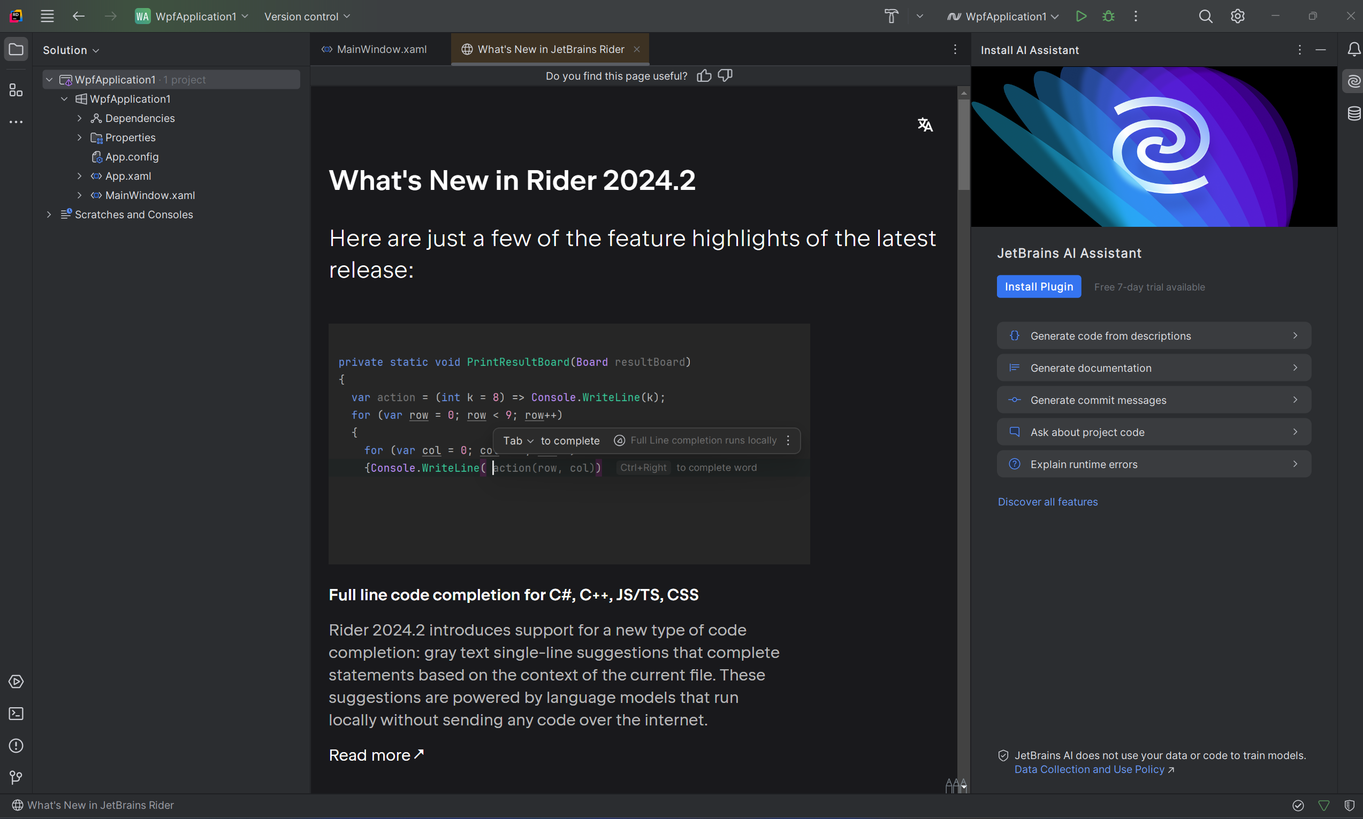This screenshot has height=819, width=1363.
Task: Open Generate commit messages item
Action: (x=1153, y=400)
